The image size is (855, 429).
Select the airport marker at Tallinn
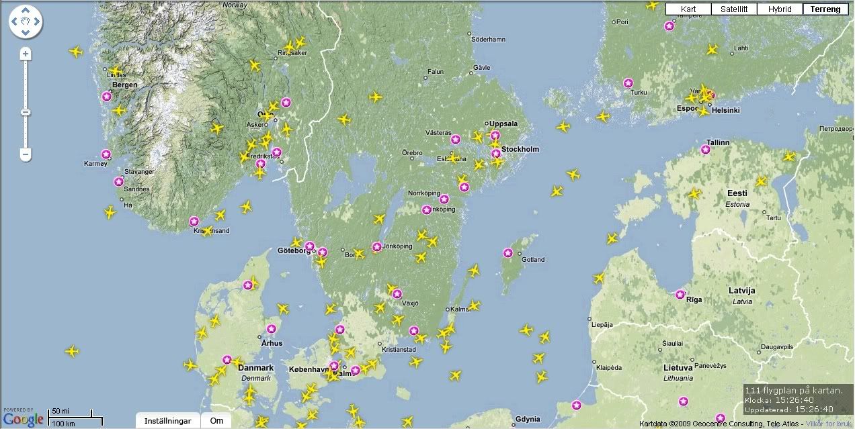(706, 150)
